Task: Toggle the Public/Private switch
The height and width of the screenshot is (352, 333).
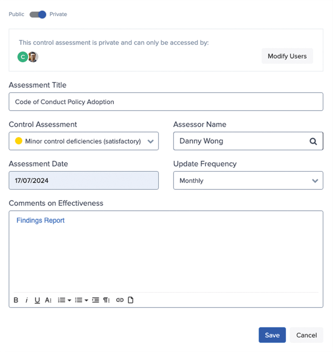Action: (x=38, y=14)
